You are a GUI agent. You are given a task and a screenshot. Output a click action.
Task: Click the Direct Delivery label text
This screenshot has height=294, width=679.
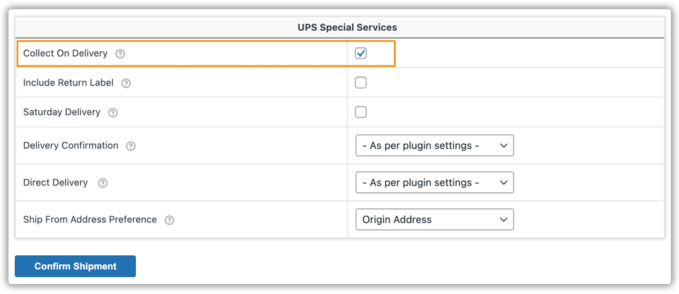(56, 182)
